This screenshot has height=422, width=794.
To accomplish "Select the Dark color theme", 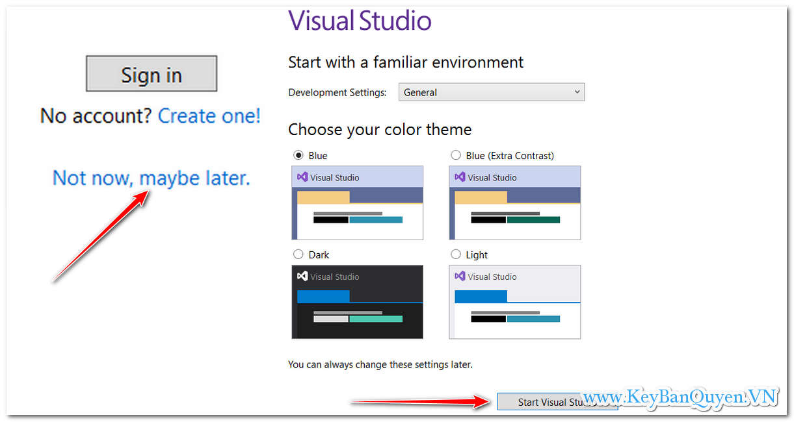I will pos(298,254).
